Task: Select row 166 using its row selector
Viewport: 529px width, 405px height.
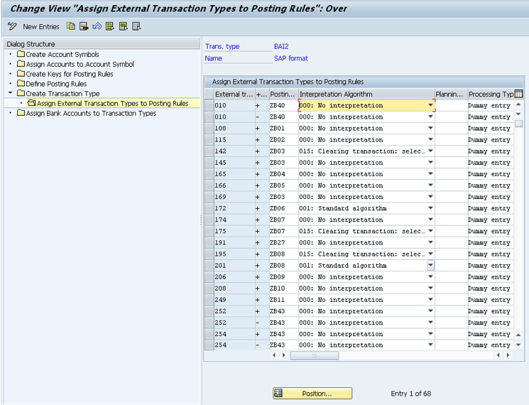Action: click(209, 185)
